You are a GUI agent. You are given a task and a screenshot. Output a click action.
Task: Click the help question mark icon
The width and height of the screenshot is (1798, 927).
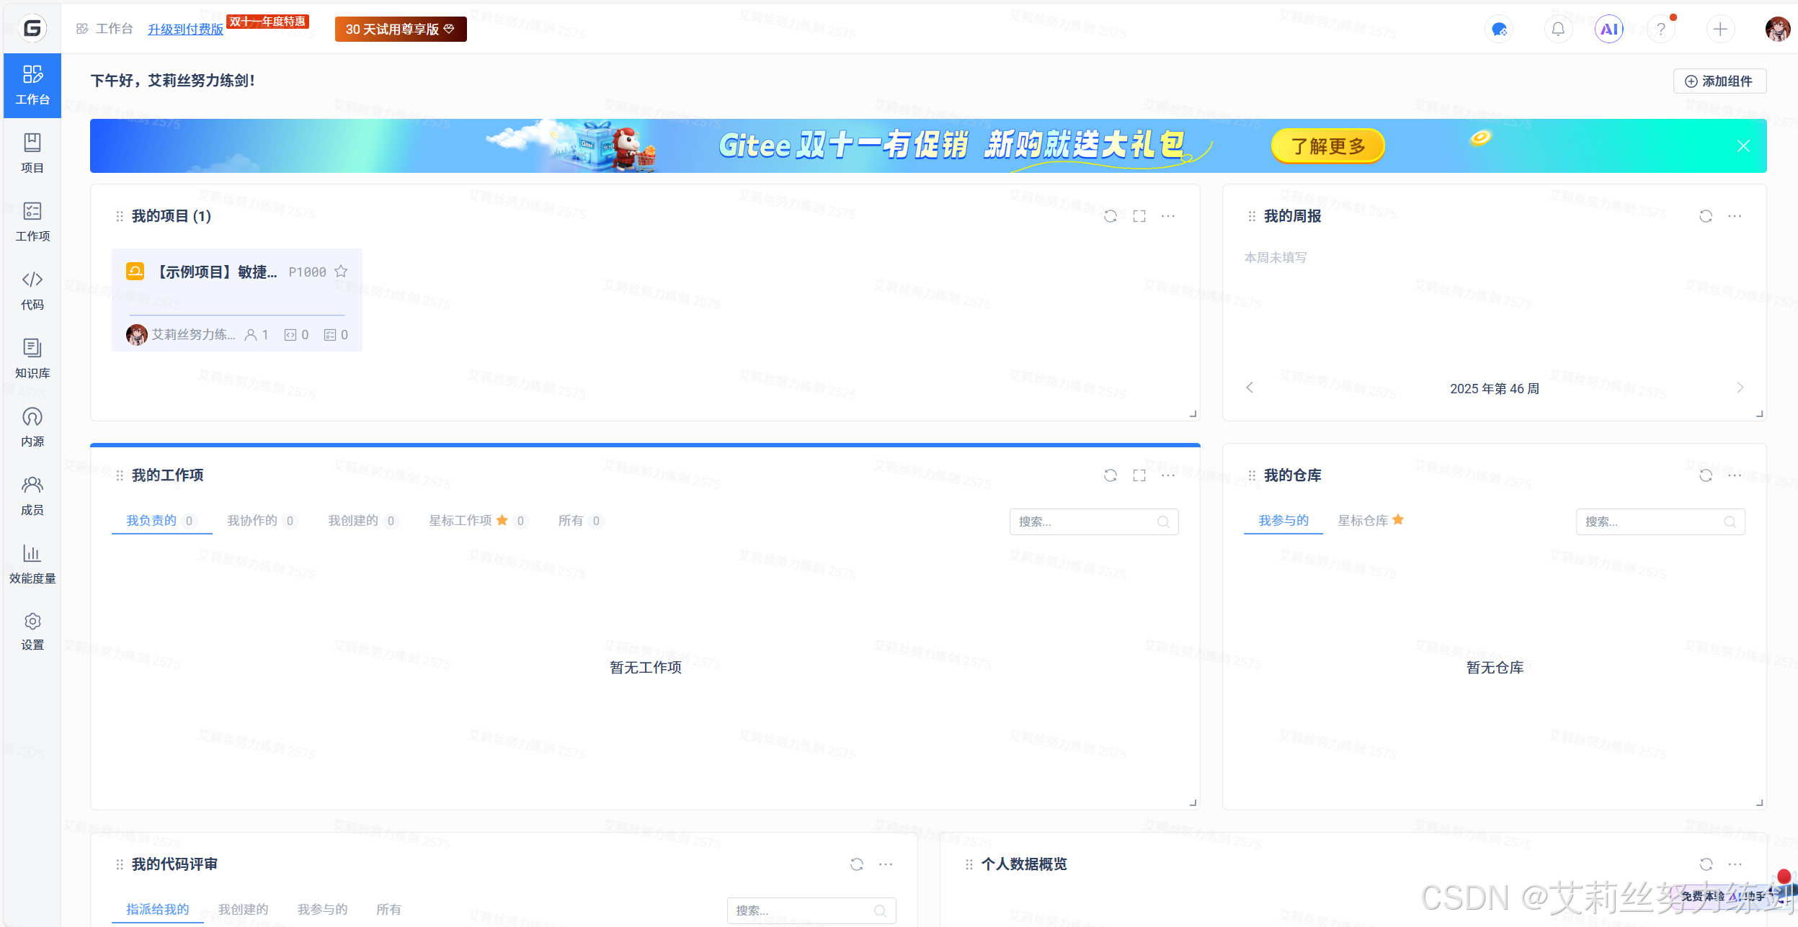(1660, 29)
